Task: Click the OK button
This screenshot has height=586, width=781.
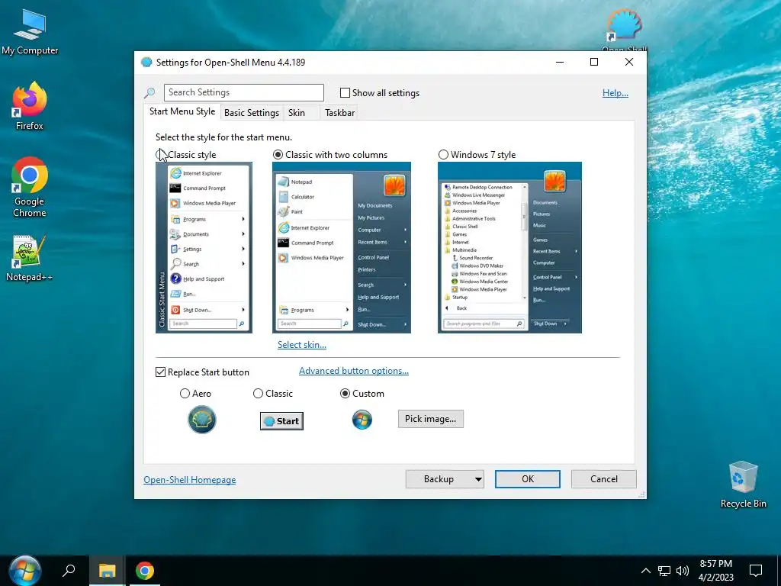Action: tap(528, 479)
